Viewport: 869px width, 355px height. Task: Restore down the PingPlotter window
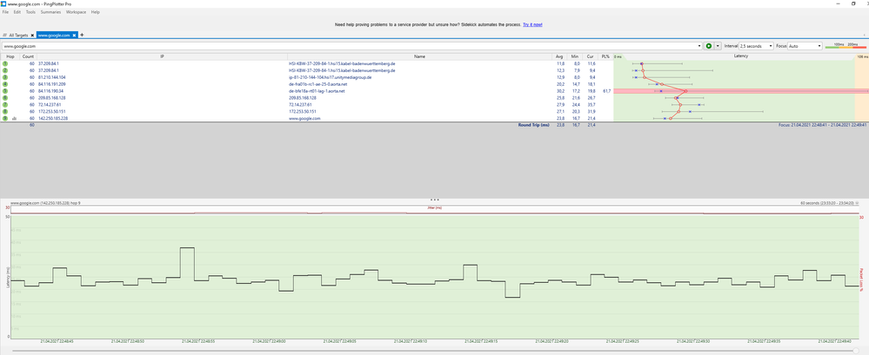click(x=853, y=3)
